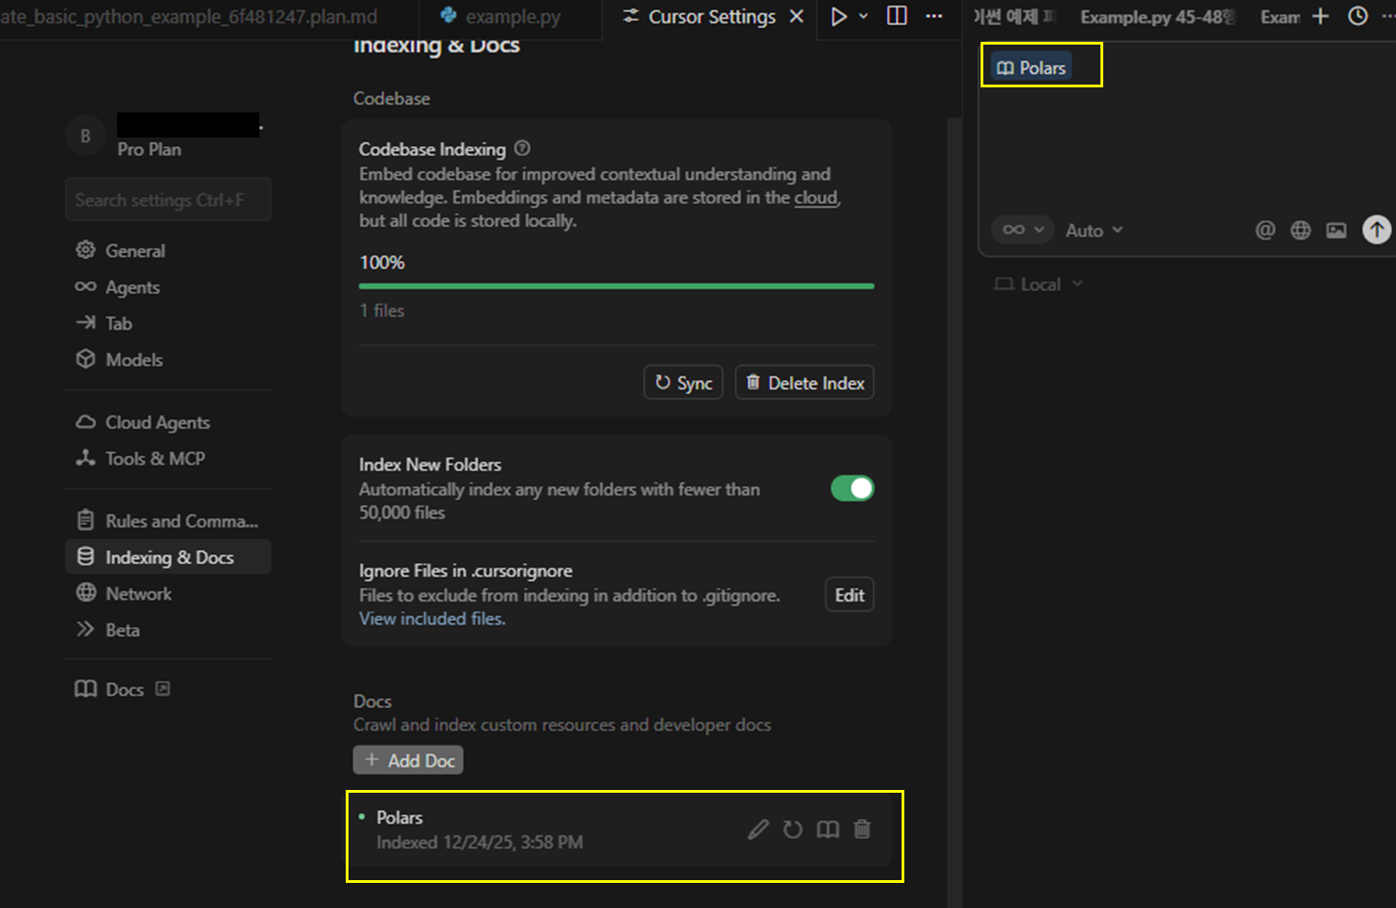Open the Example.py 45-48 chat tab

point(1157,17)
